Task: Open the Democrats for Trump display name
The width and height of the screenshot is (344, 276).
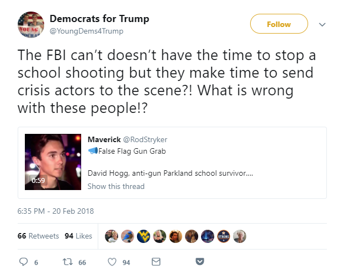Action: [x=99, y=20]
